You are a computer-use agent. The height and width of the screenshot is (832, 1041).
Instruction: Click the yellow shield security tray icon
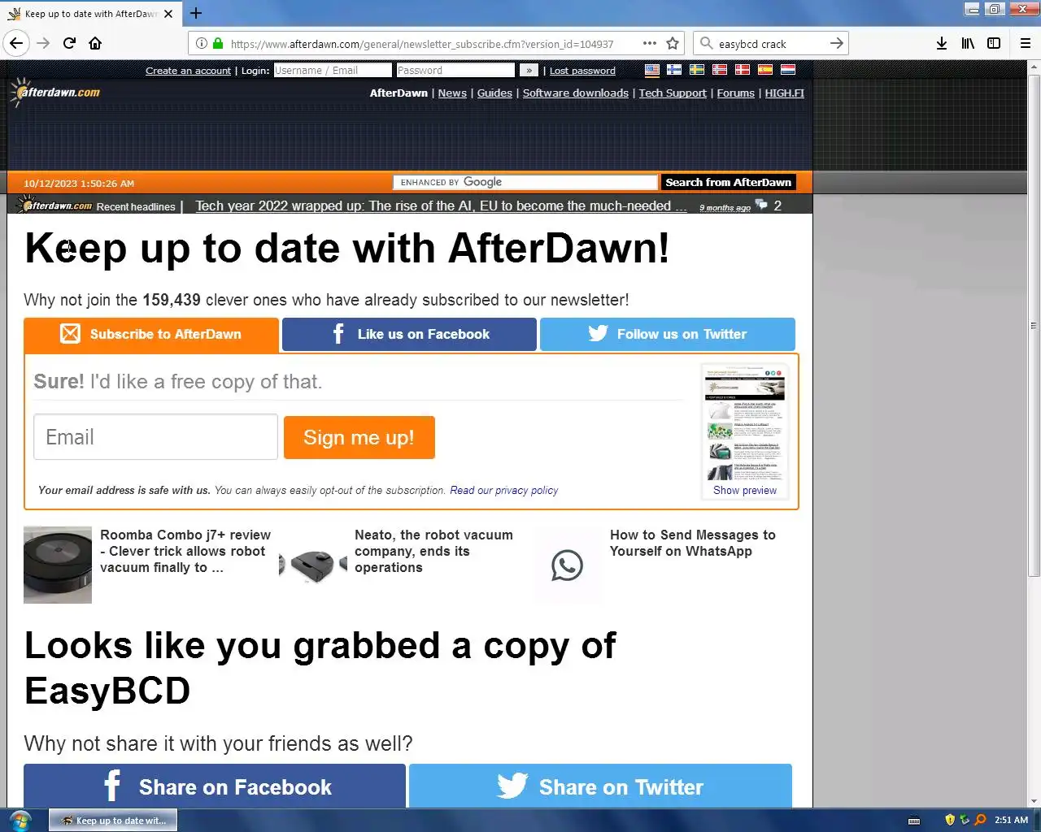tap(949, 820)
